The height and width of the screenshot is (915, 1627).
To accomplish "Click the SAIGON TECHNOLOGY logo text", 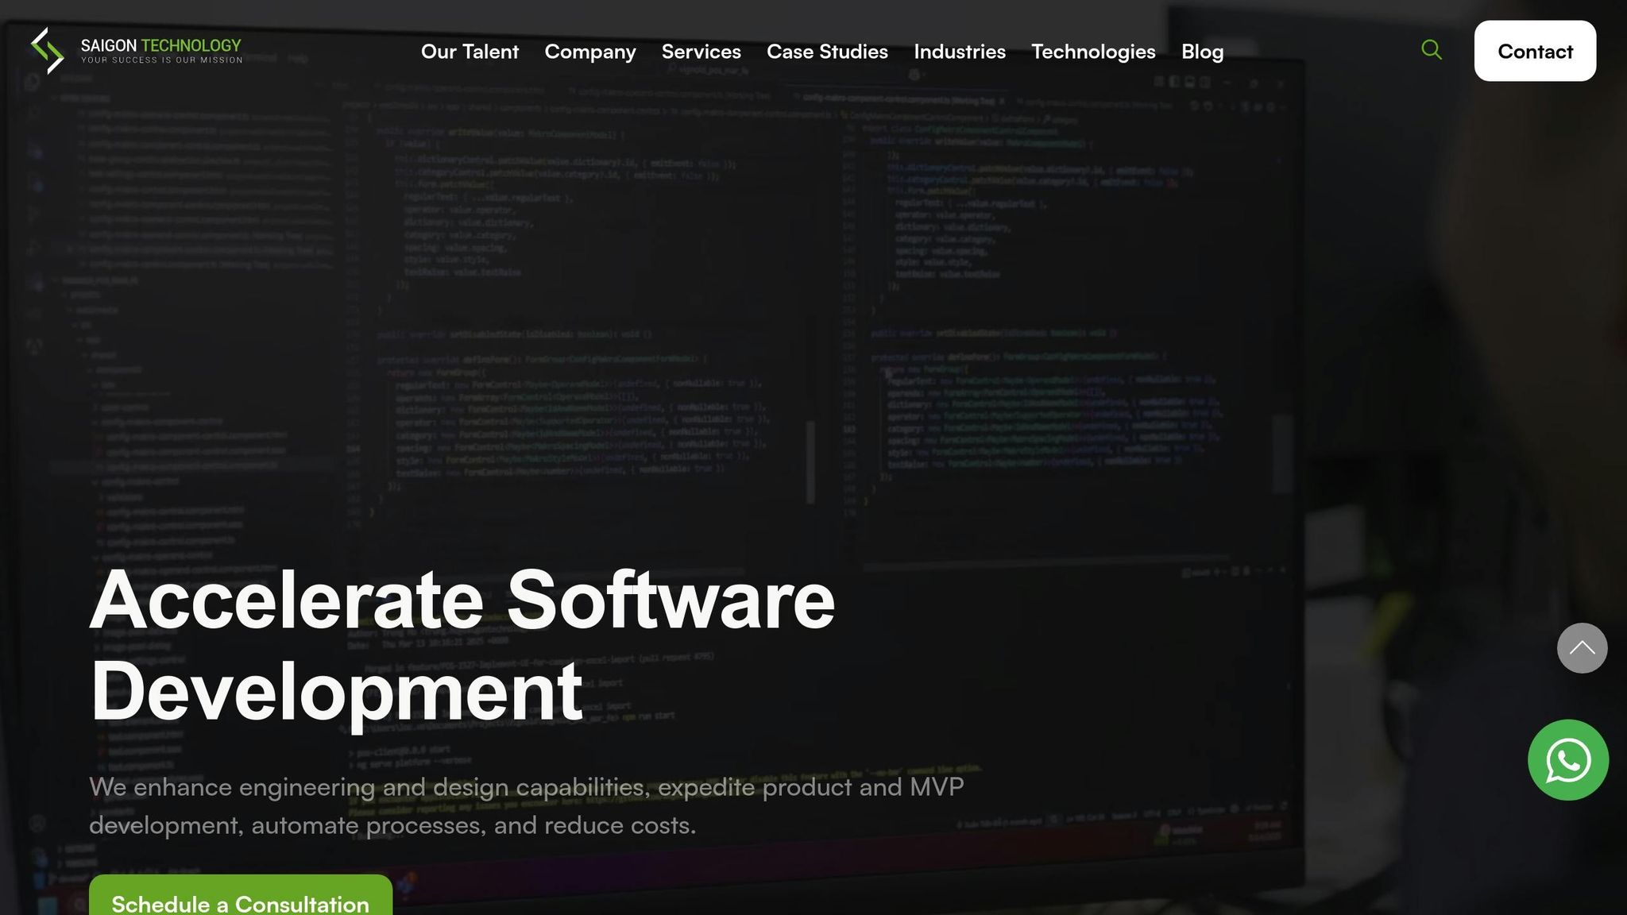I will 160,45.
